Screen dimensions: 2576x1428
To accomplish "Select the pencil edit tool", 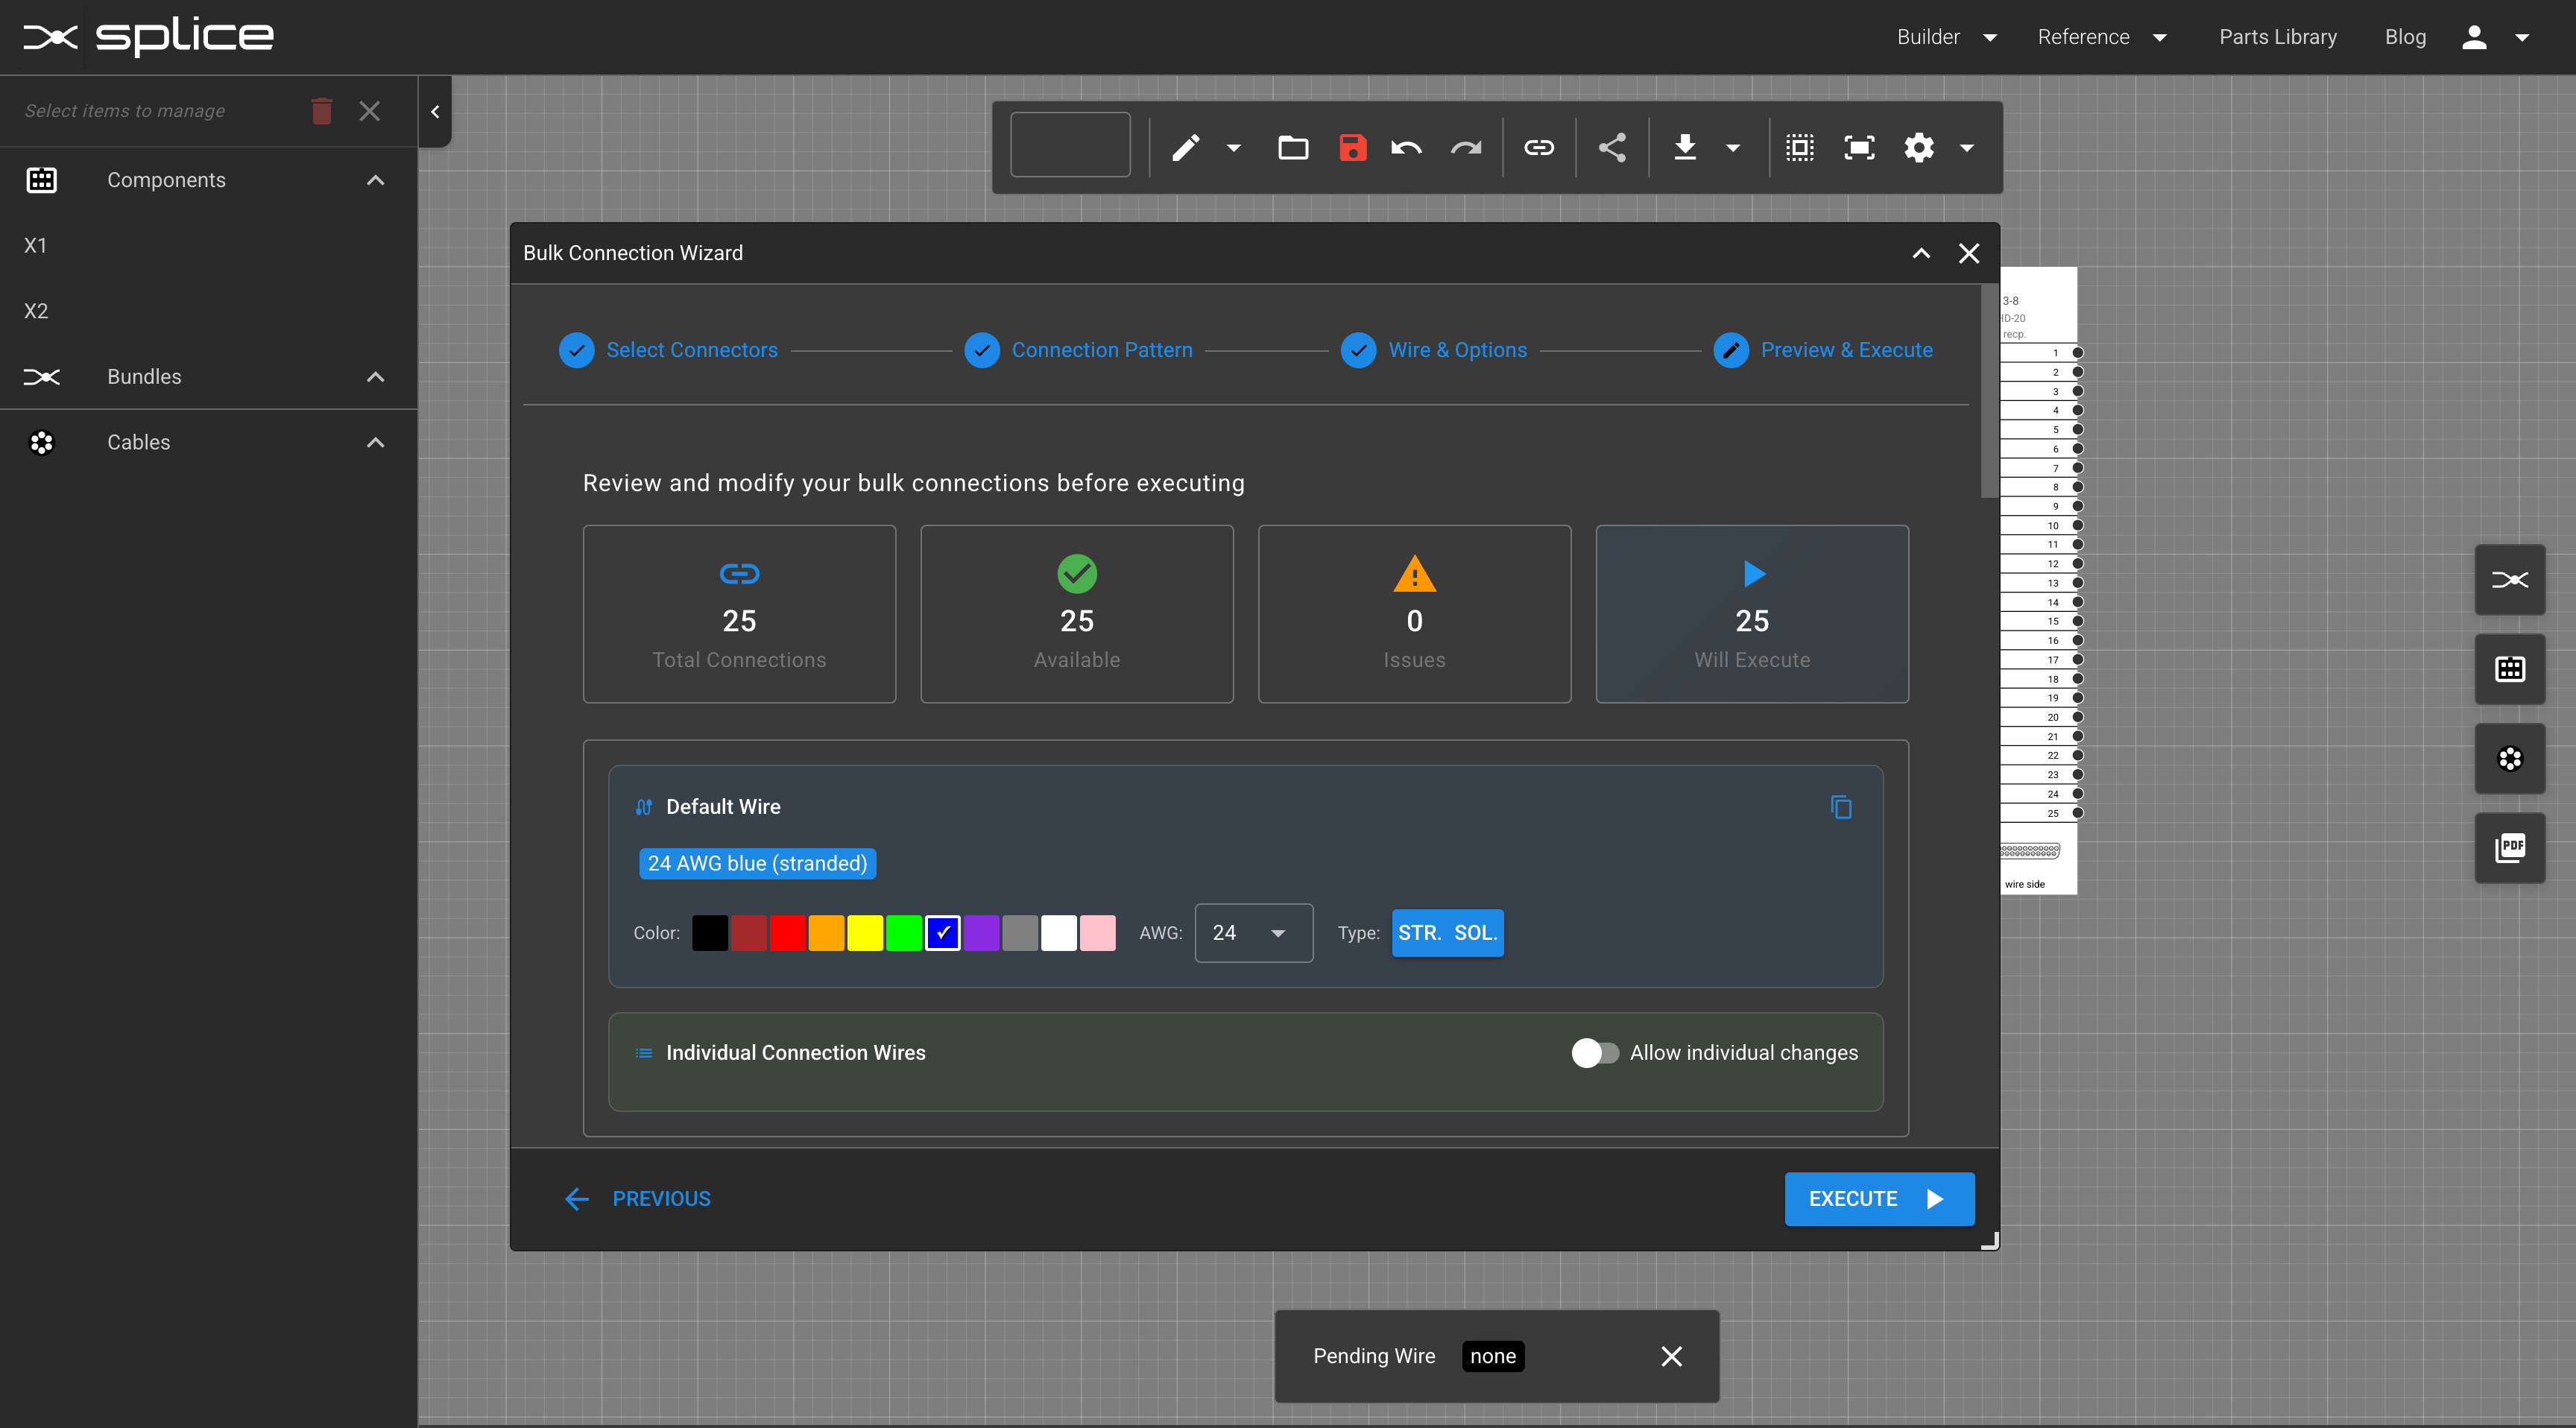I will pyautogui.click(x=1186, y=147).
